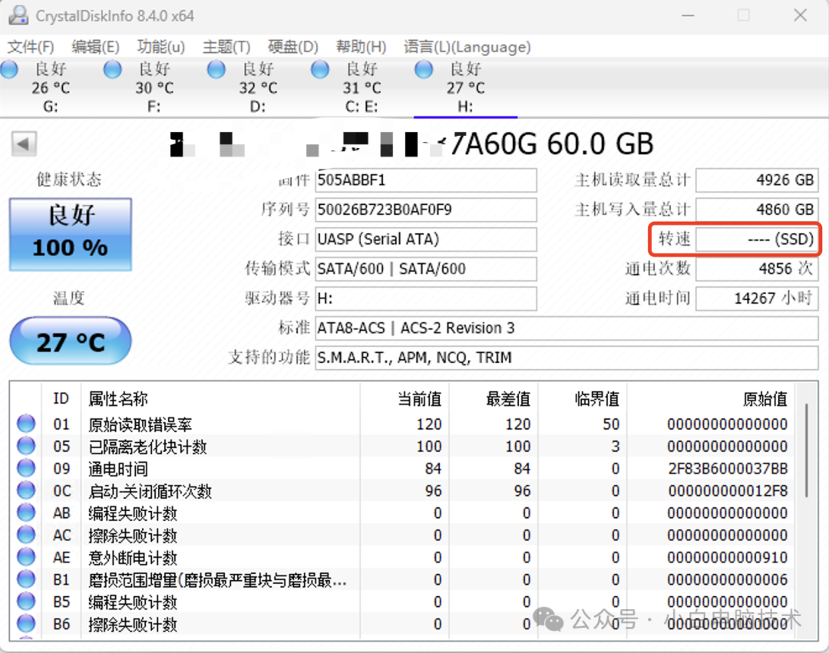Click the total host writes value 4860 GB
Image resolution: width=829 pixels, height=653 pixels.
pyautogui.click(x=757, y=209)
